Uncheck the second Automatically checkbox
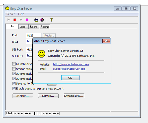Image resolution: width=148 pixels, height=123 pixels. coord(14,78)
